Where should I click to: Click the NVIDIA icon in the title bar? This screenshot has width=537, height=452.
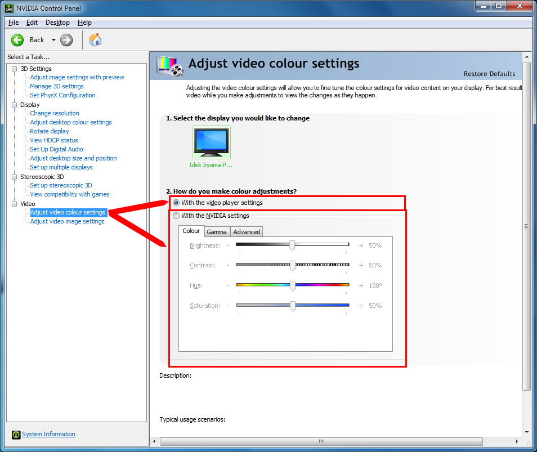click(x=9, y=8)
